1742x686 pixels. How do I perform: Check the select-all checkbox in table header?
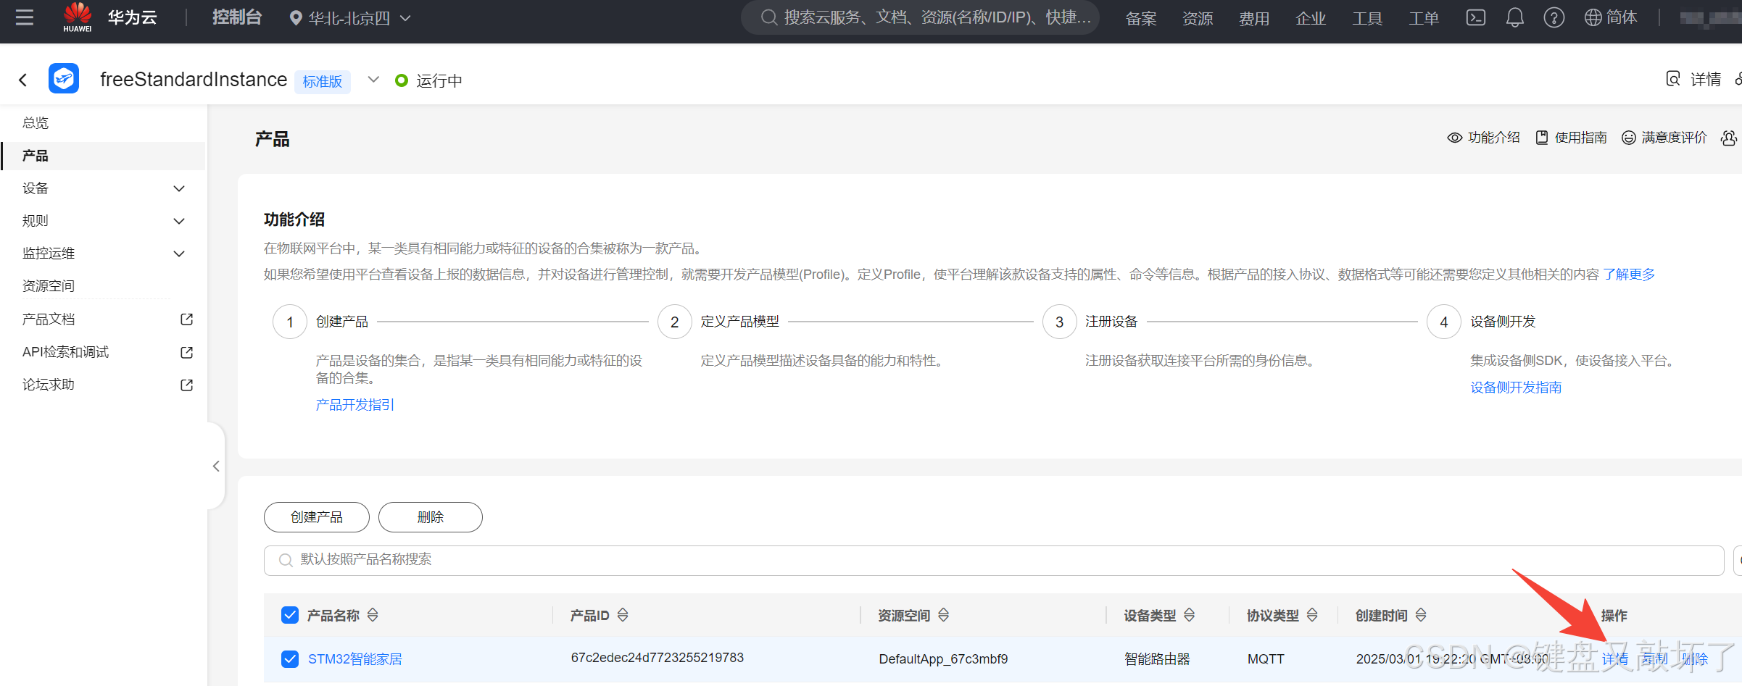click(x=289, y=614)
